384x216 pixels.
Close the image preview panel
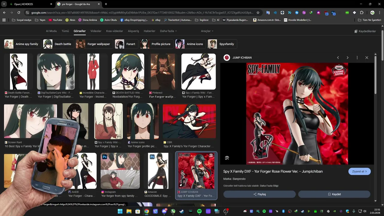coord(367,58)
